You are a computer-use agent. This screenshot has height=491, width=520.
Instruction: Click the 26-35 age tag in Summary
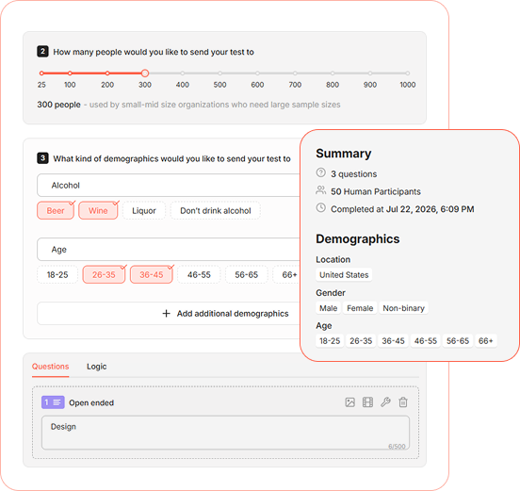click(361, 341)
